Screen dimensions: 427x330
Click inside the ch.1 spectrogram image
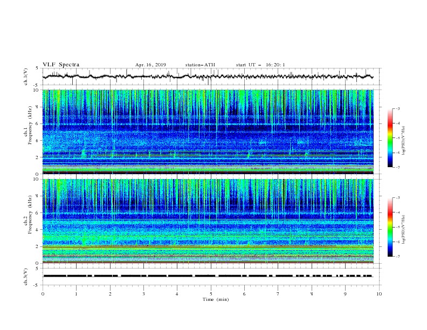coord(208,132)
